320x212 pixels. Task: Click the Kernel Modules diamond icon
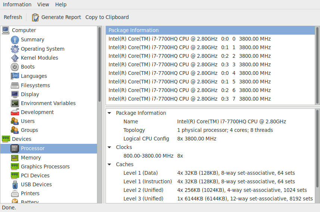15,58
